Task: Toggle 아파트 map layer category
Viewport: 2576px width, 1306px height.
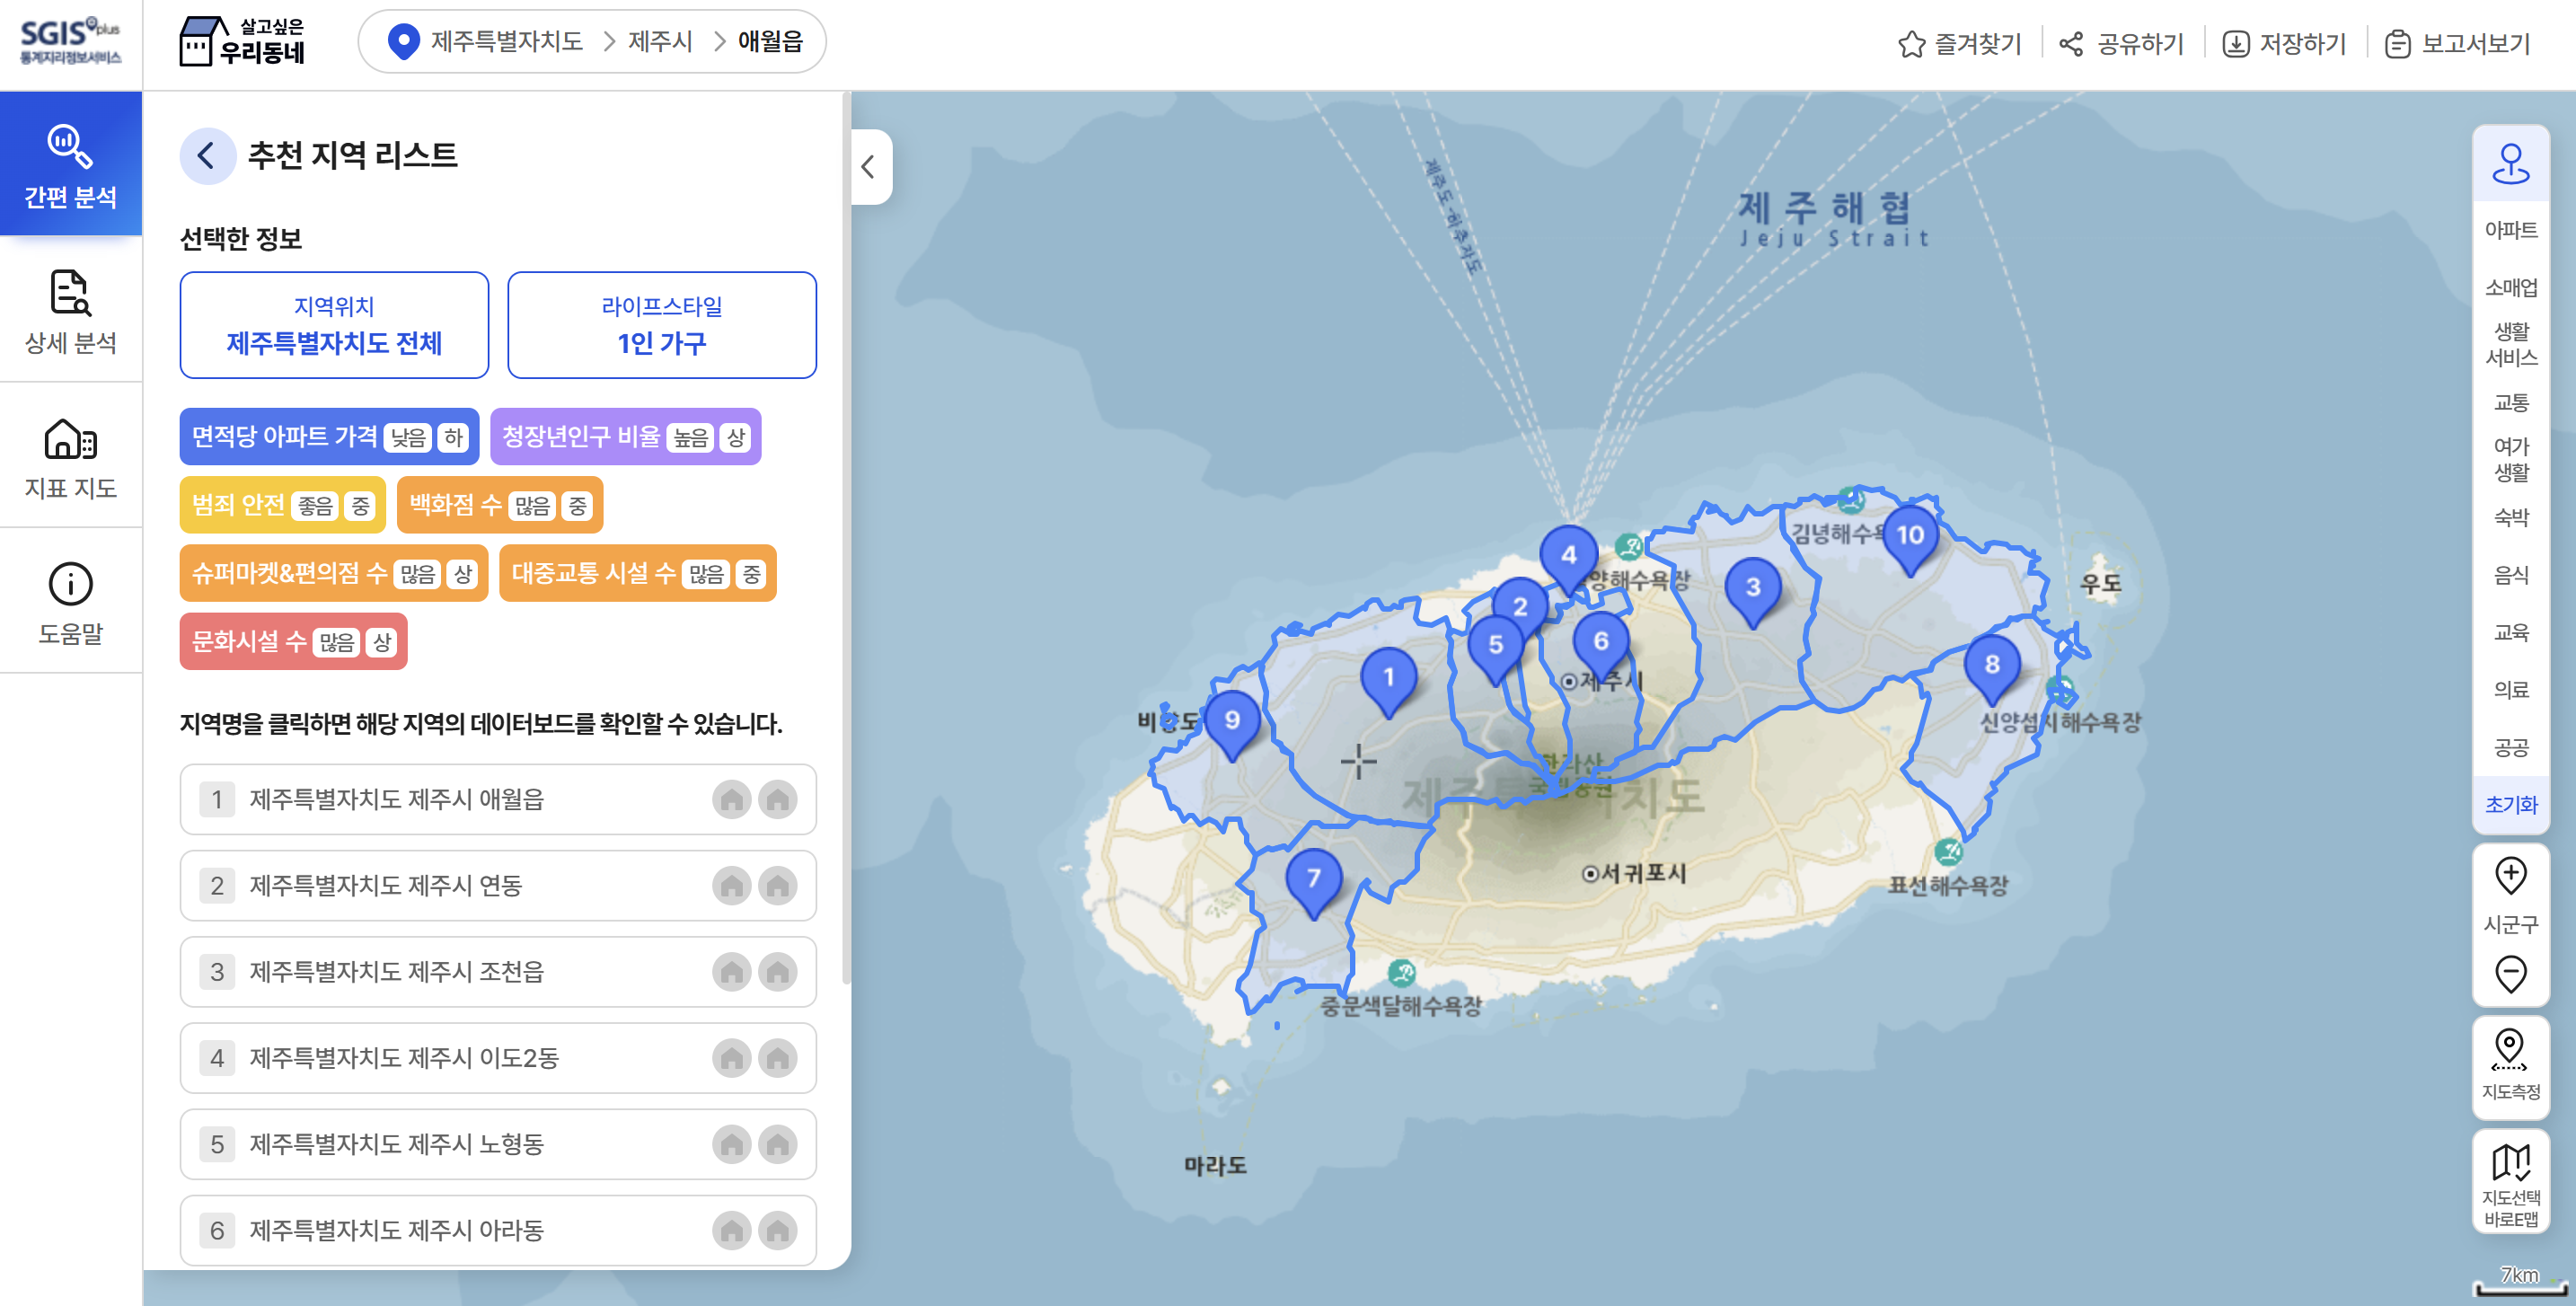Action: tap(2510, 230)
